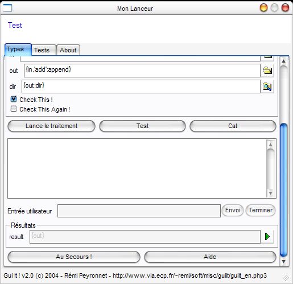Minimize window with orange title button
The width and height of the screenshot is (293, 284).
tap(263, 8)
